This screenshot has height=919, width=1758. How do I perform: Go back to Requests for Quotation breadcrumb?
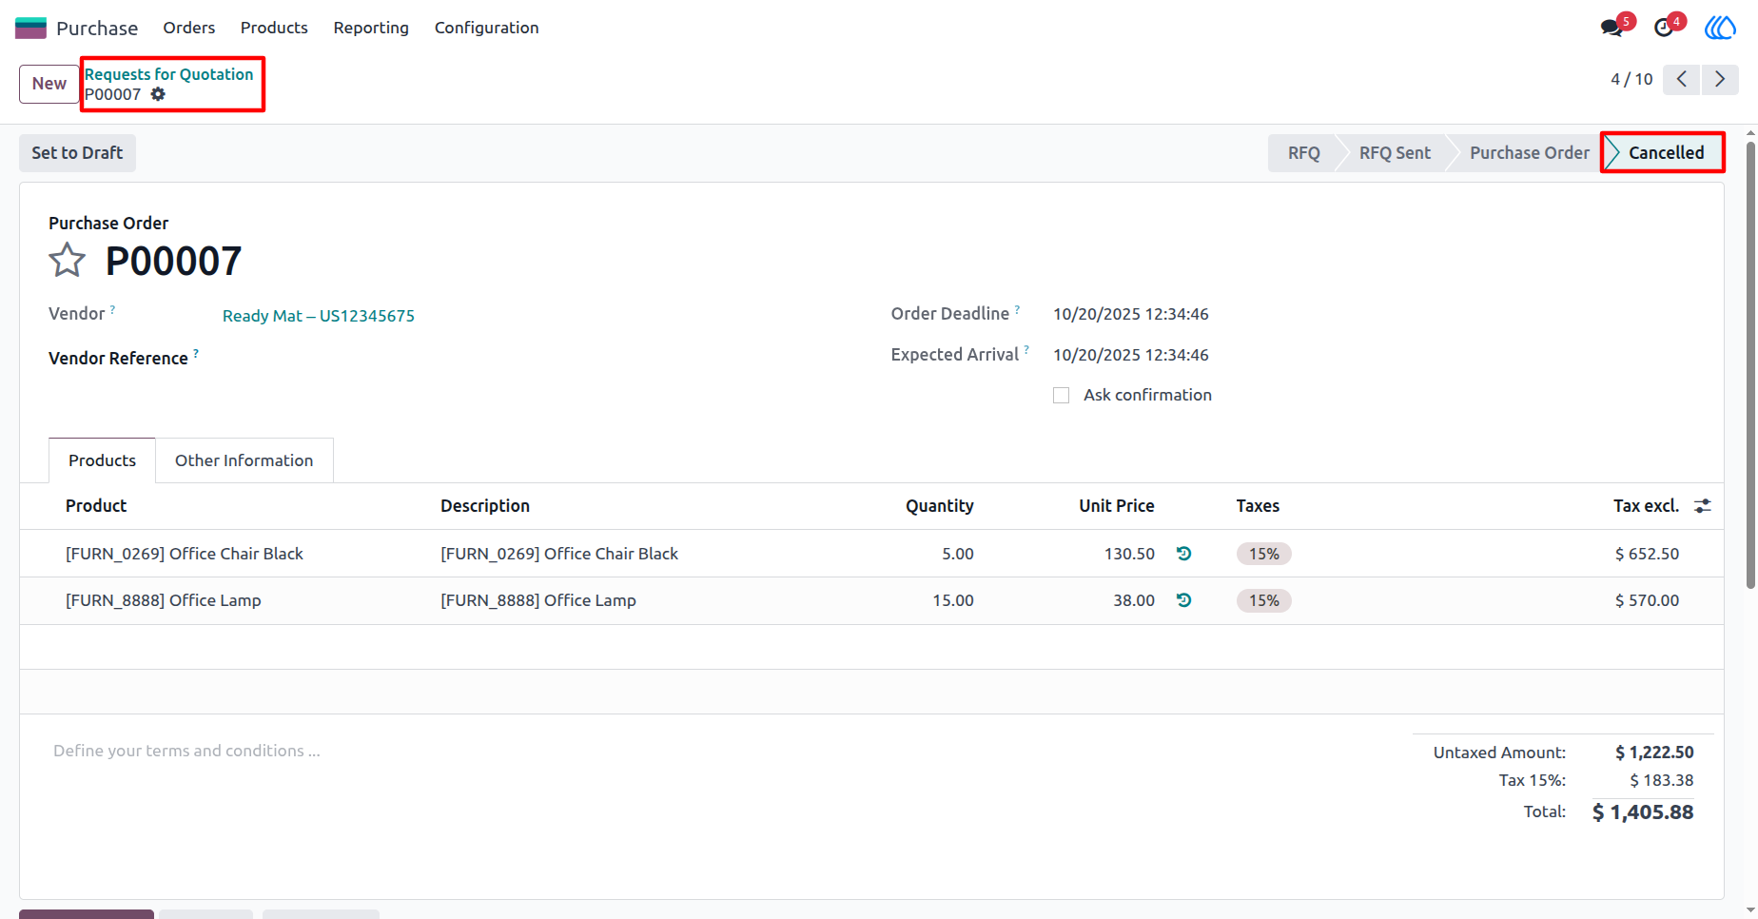point(169,74)
